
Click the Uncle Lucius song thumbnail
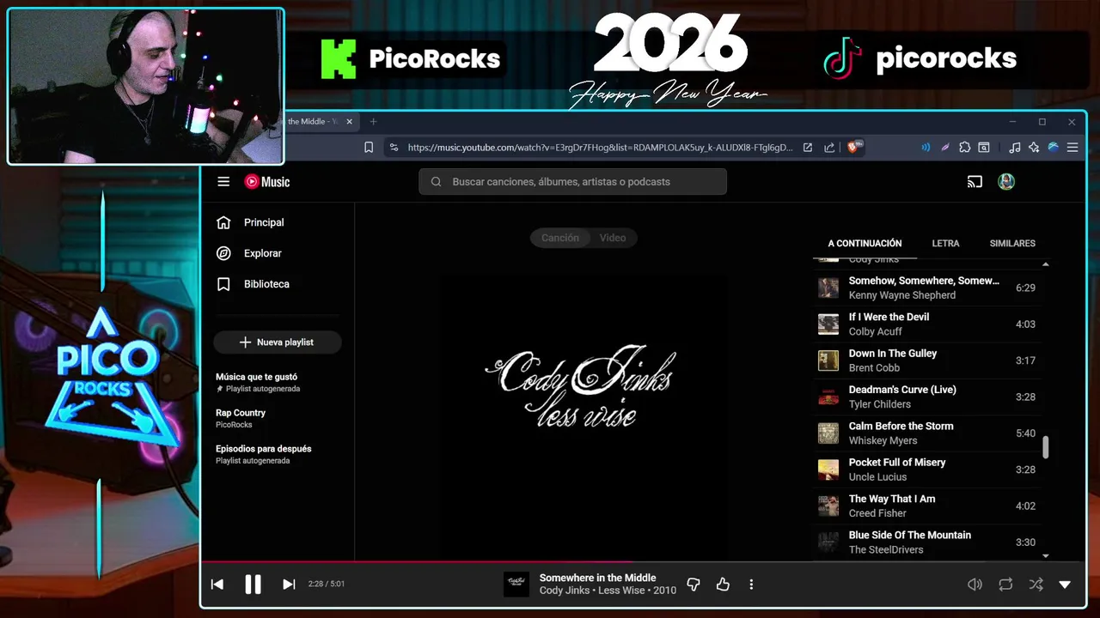[x=828, y=470]
